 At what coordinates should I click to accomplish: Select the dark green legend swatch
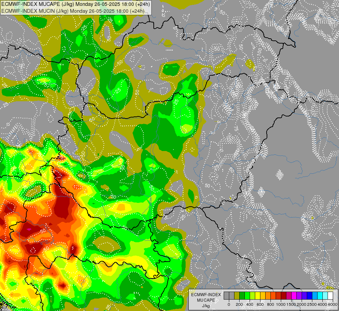point(242,295)
